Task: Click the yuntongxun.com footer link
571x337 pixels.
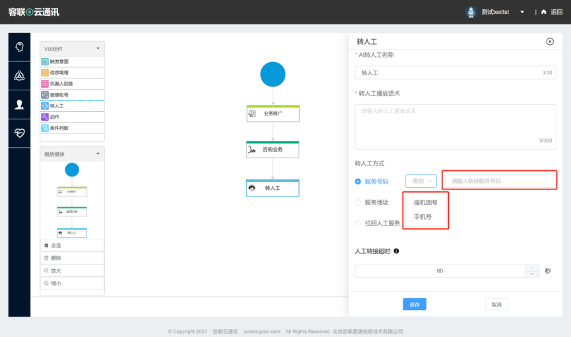Action: click(262, 332)
